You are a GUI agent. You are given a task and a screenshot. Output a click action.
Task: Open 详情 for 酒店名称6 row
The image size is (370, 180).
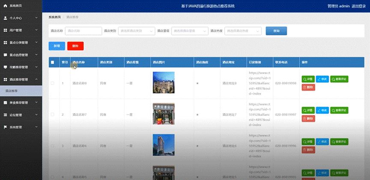[308, 142]
